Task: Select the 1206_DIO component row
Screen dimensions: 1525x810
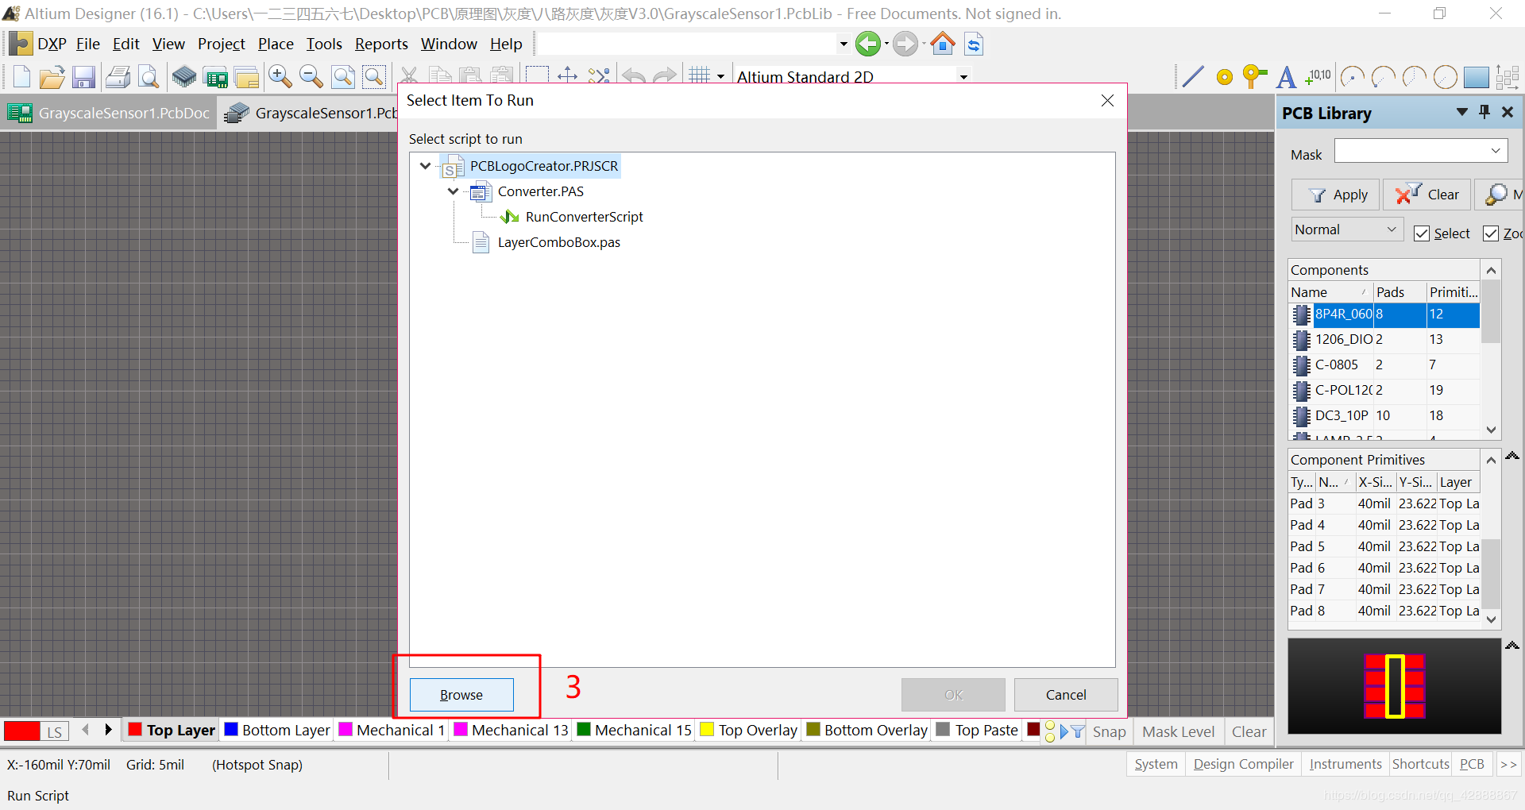Action: point(1384,339)
